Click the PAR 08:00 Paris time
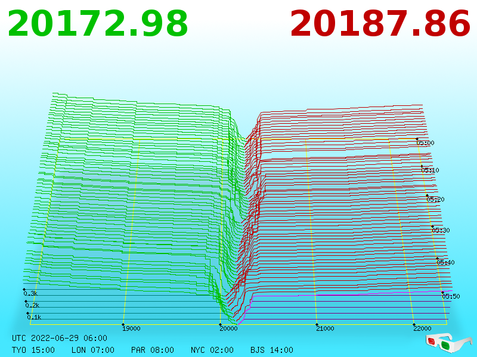The image size is (477, 357). click(153, 350)
